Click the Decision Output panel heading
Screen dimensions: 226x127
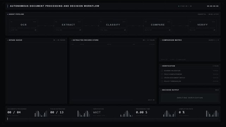click(x=171, y=90)
